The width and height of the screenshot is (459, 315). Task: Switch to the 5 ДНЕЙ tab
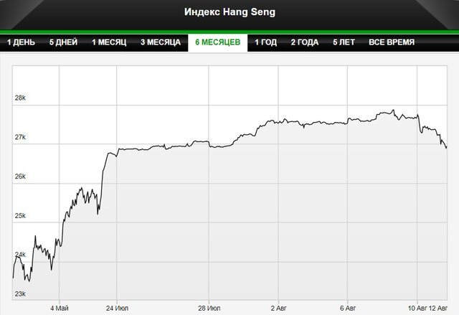[x=64, y=42]
